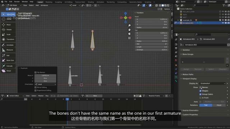The image size is (230, 129).
Task: Switch to the Modeling workspace tab
Action: pos(49,2)
